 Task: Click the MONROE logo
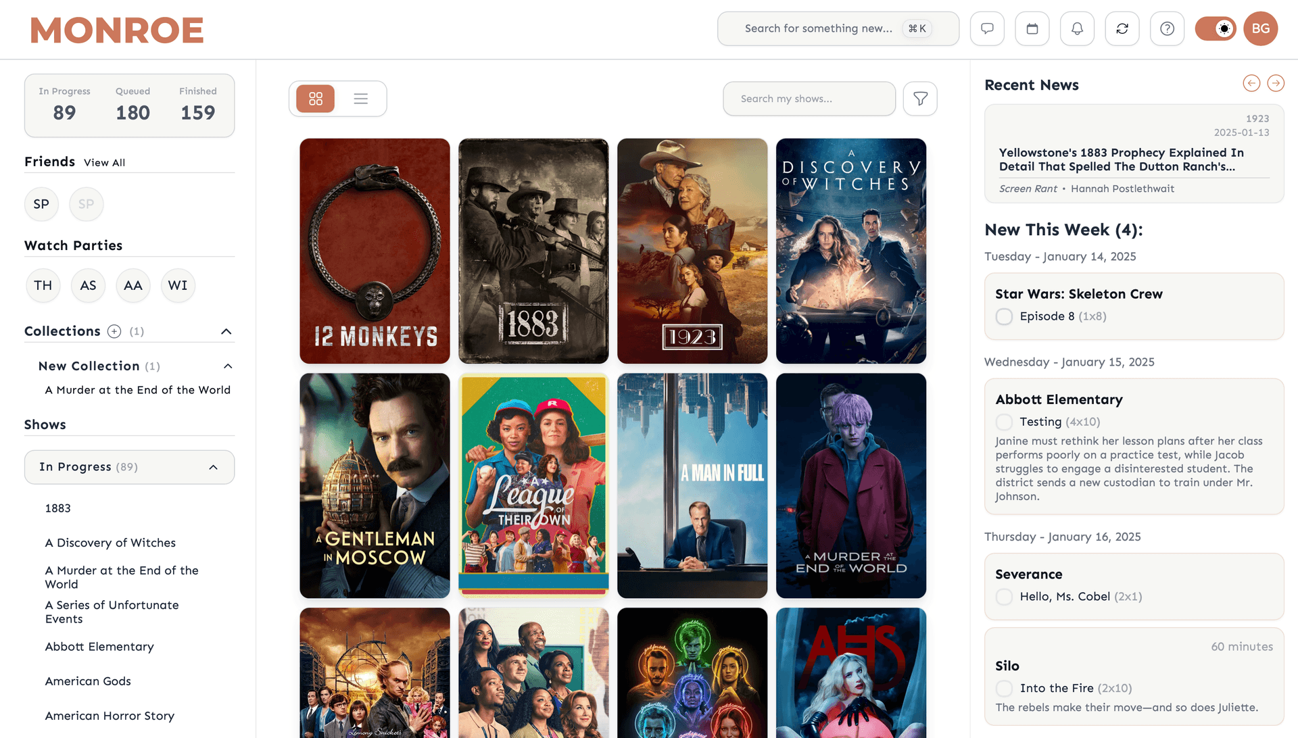(x=117, y=30)
